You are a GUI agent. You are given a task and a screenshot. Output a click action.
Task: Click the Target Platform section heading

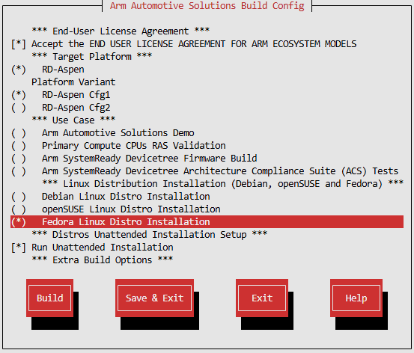(92, 56)
